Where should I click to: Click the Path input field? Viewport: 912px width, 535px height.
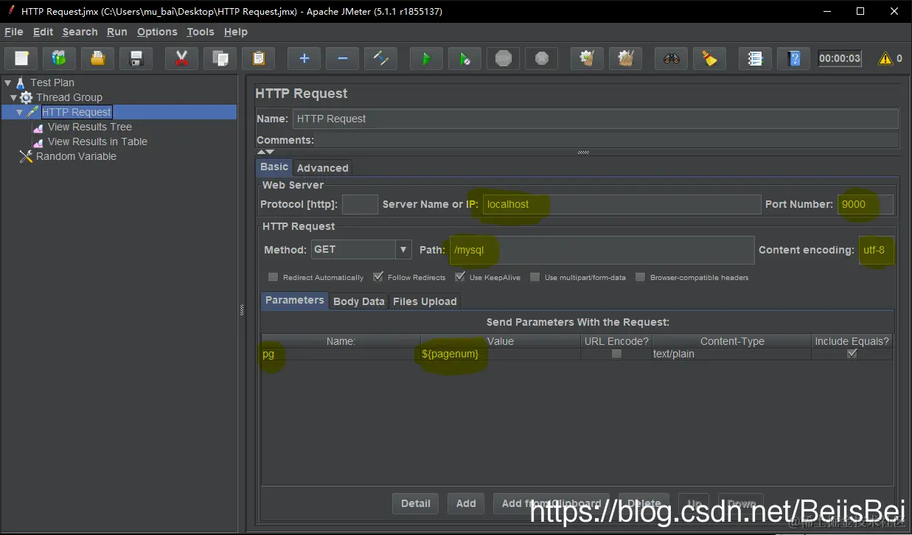pyautogui.click(x=602, y=250)
